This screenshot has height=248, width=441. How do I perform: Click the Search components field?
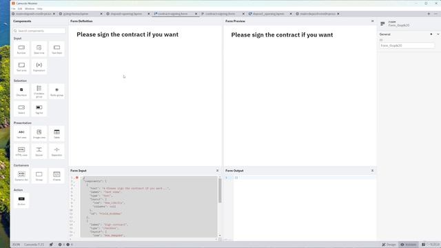pos(39,30)
